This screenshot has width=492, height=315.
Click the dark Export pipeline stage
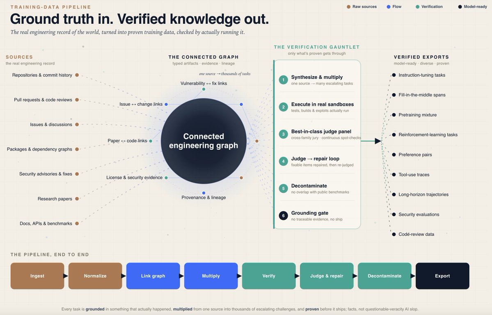(x=442, y=276)
